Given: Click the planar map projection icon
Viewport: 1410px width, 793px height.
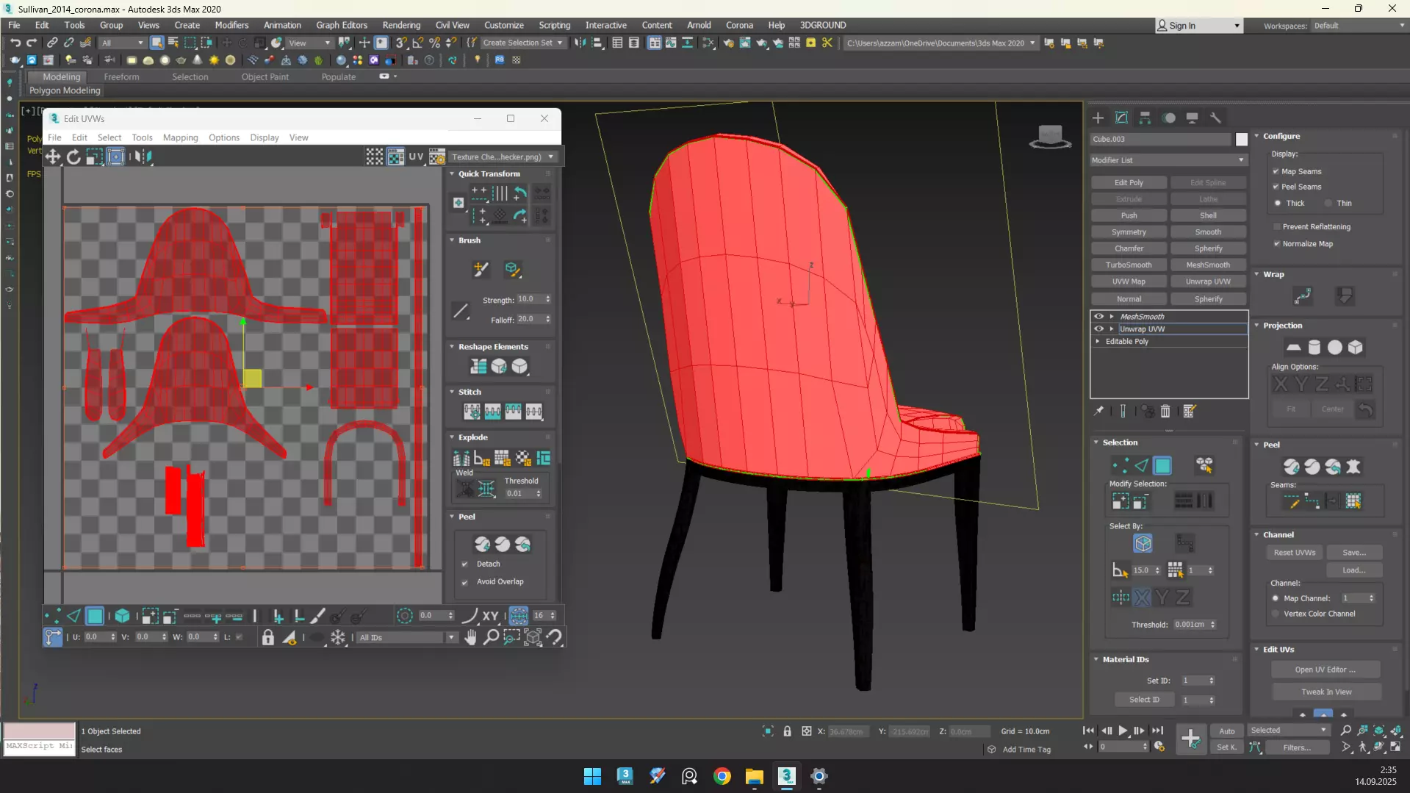Looking at the screenshot, I should pos(1293,348).
